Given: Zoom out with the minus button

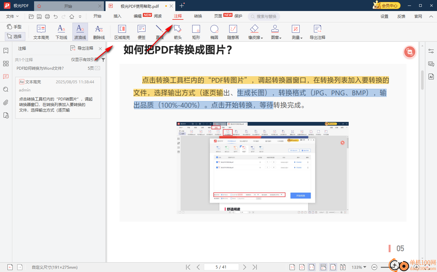Looking at the screenshot, I should tap(374, 267).
